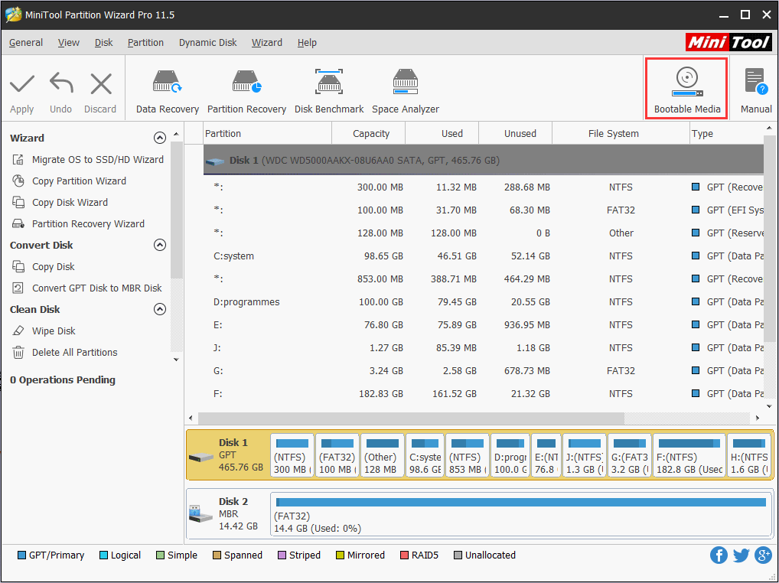The image size is (779, 583).
Task: Click the Migrate OS to SSD/HD Wizard icon
Action: (18, 159)
